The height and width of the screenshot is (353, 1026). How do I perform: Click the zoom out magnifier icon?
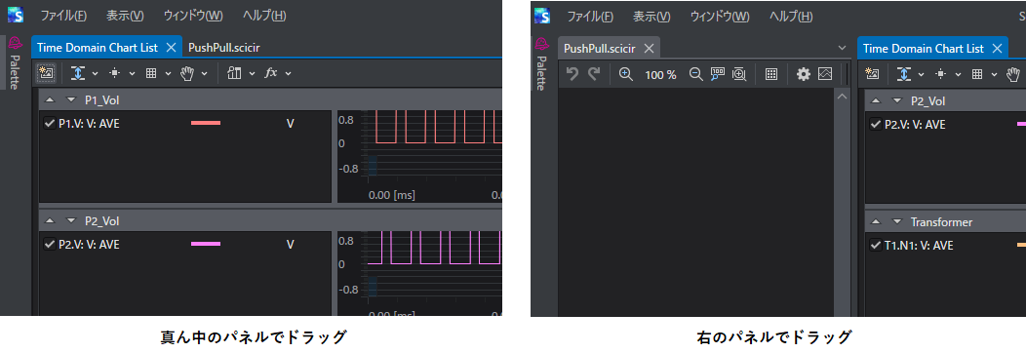[x=696, y=74]
